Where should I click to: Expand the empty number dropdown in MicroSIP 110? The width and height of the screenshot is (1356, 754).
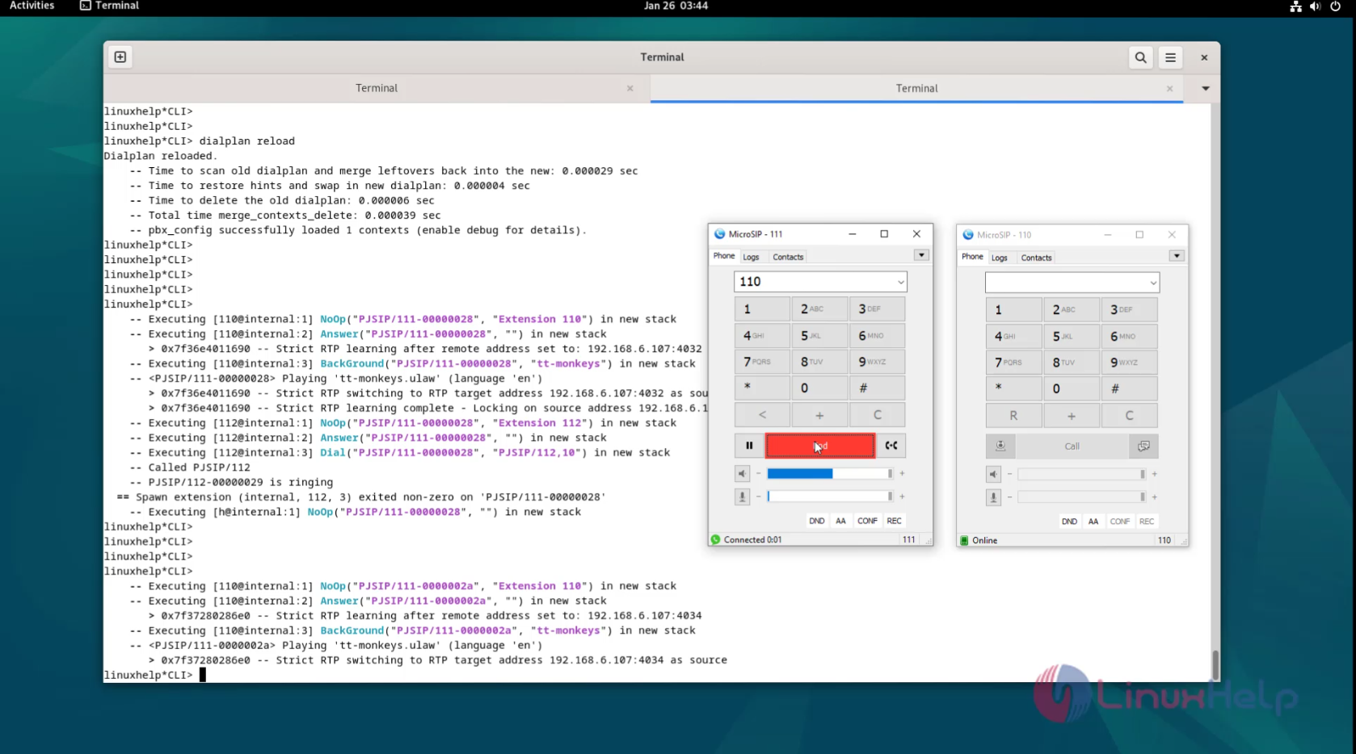[1153, 283]
